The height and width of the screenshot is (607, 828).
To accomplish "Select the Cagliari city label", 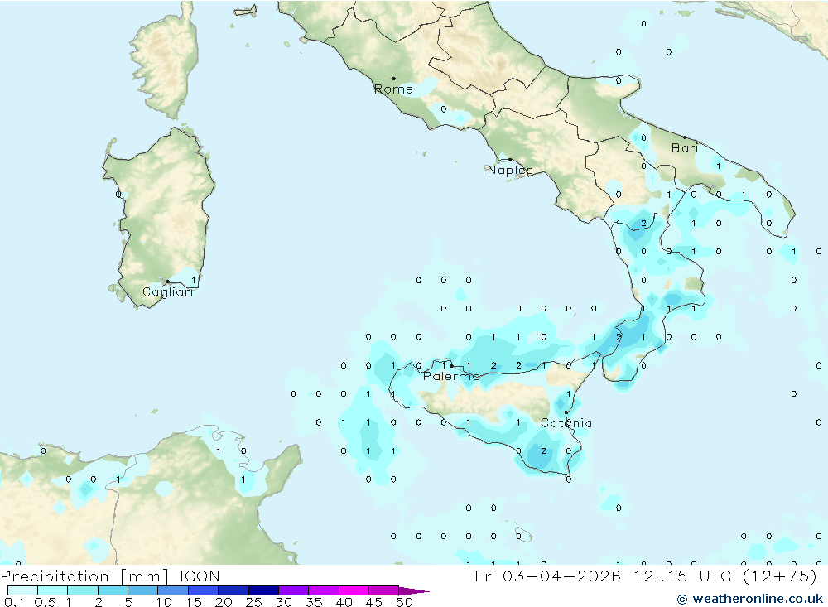I will [x=168, y=292].
